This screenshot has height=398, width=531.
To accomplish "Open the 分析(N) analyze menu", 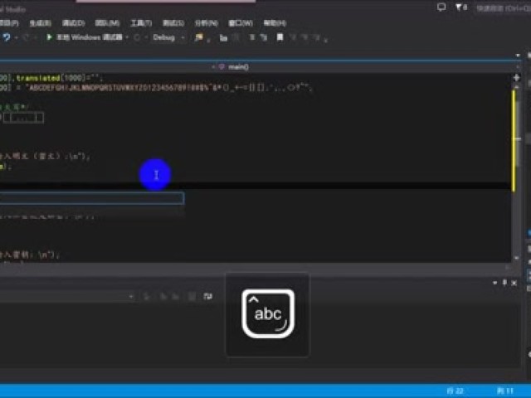I will [x=207, y=23].
